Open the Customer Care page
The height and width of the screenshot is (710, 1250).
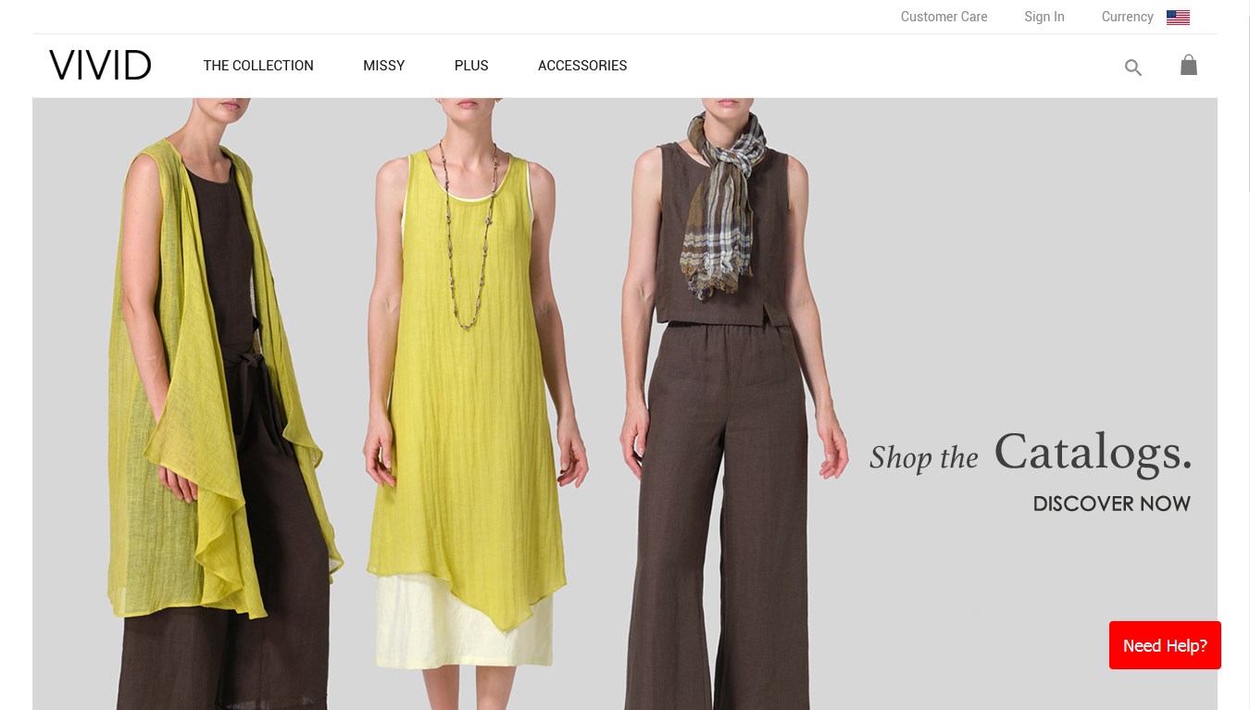[x=944, y=17]
